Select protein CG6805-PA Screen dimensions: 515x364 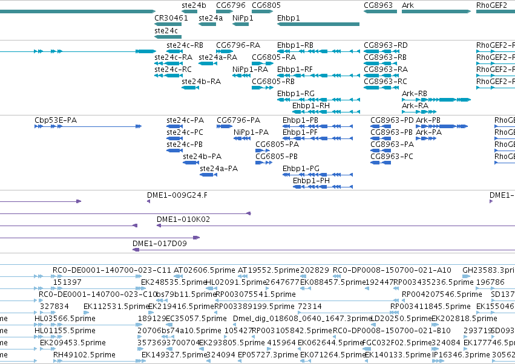(x=277, y=145)
